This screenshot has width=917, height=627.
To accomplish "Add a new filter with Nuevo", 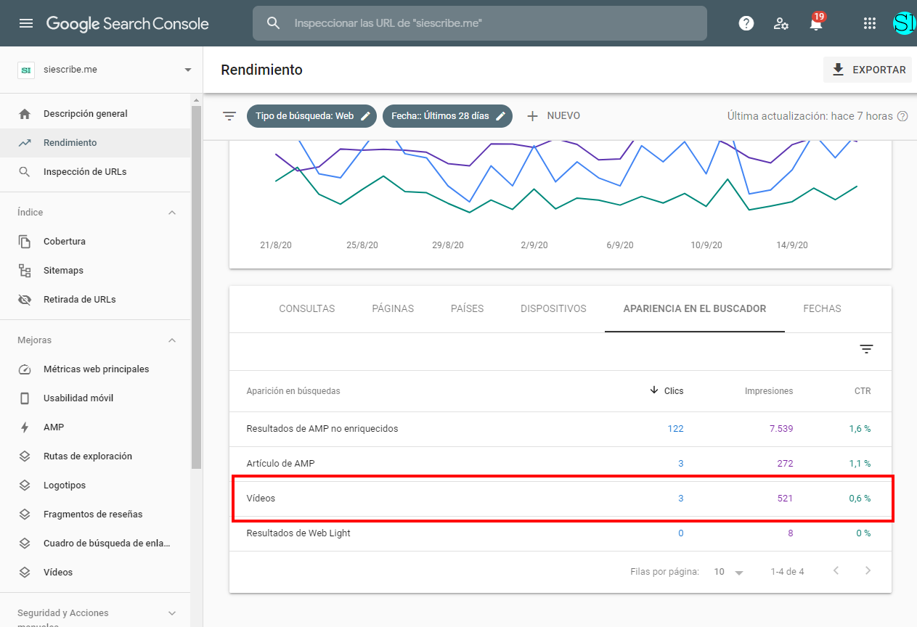I will (x=553, y=116).
